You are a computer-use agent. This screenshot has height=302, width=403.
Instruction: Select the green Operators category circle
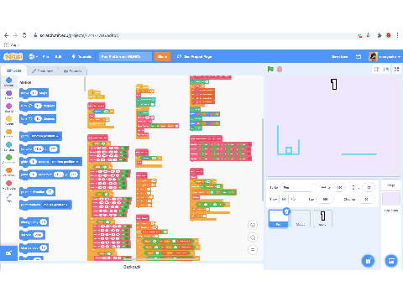pyautogui.click(x=9, y=158)
